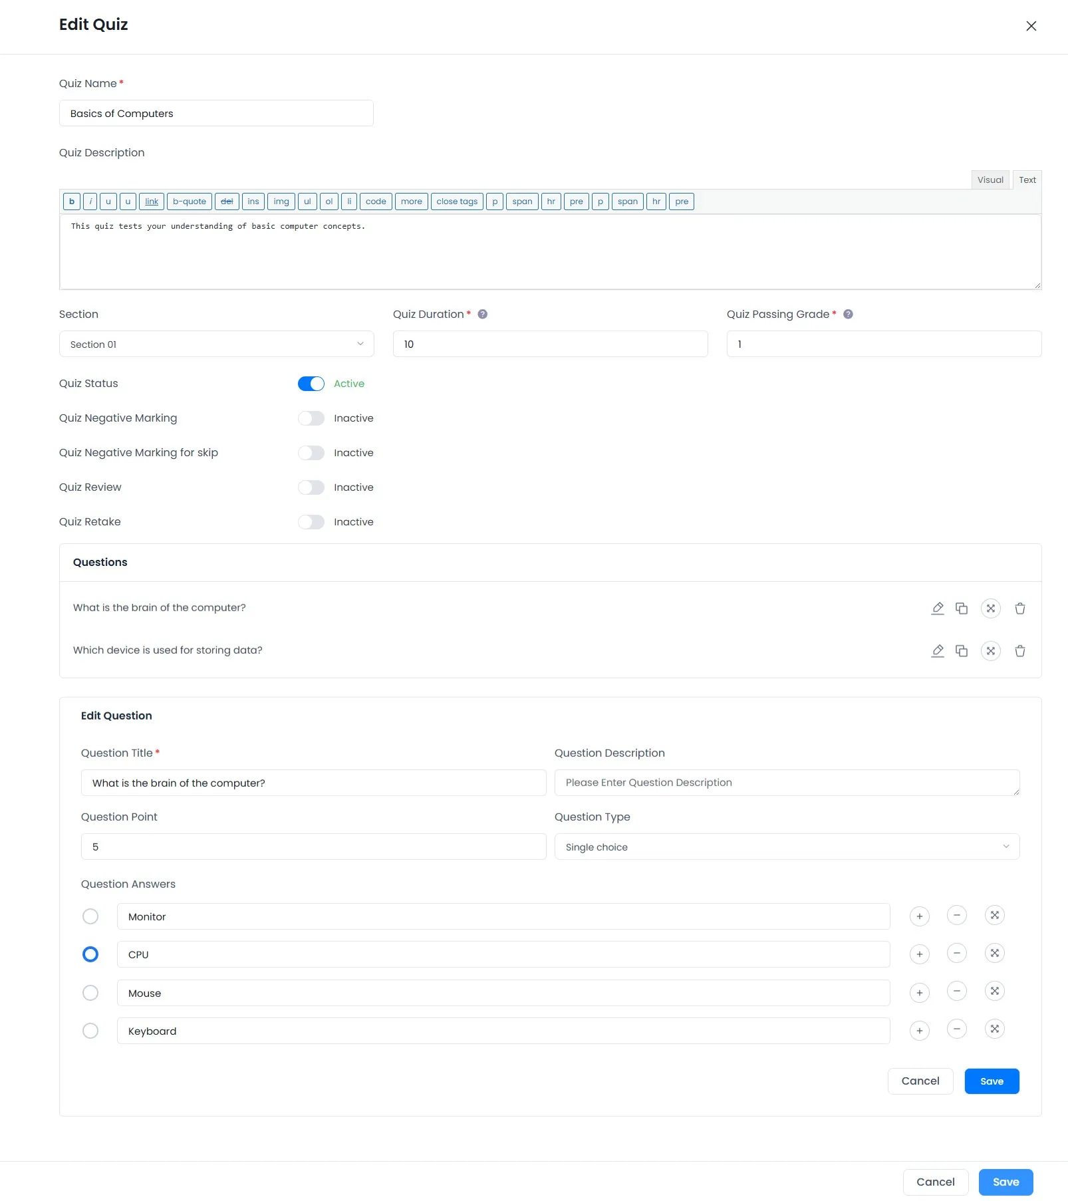This screenshot has width=1068, height=1201.
Task: Click the help icon beside Quiz Passing Grade
Action: [x=848, y=315]
